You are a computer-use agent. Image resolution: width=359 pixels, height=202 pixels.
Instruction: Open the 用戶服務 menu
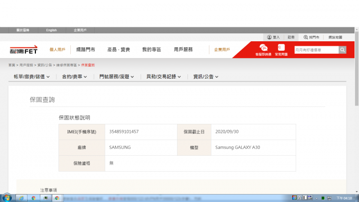183,50
